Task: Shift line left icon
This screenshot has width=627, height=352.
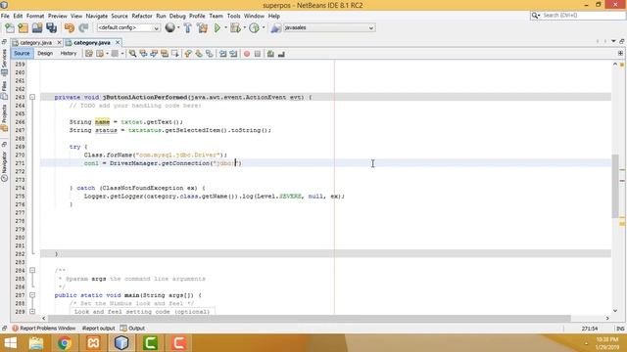Action: coord(222,54)
